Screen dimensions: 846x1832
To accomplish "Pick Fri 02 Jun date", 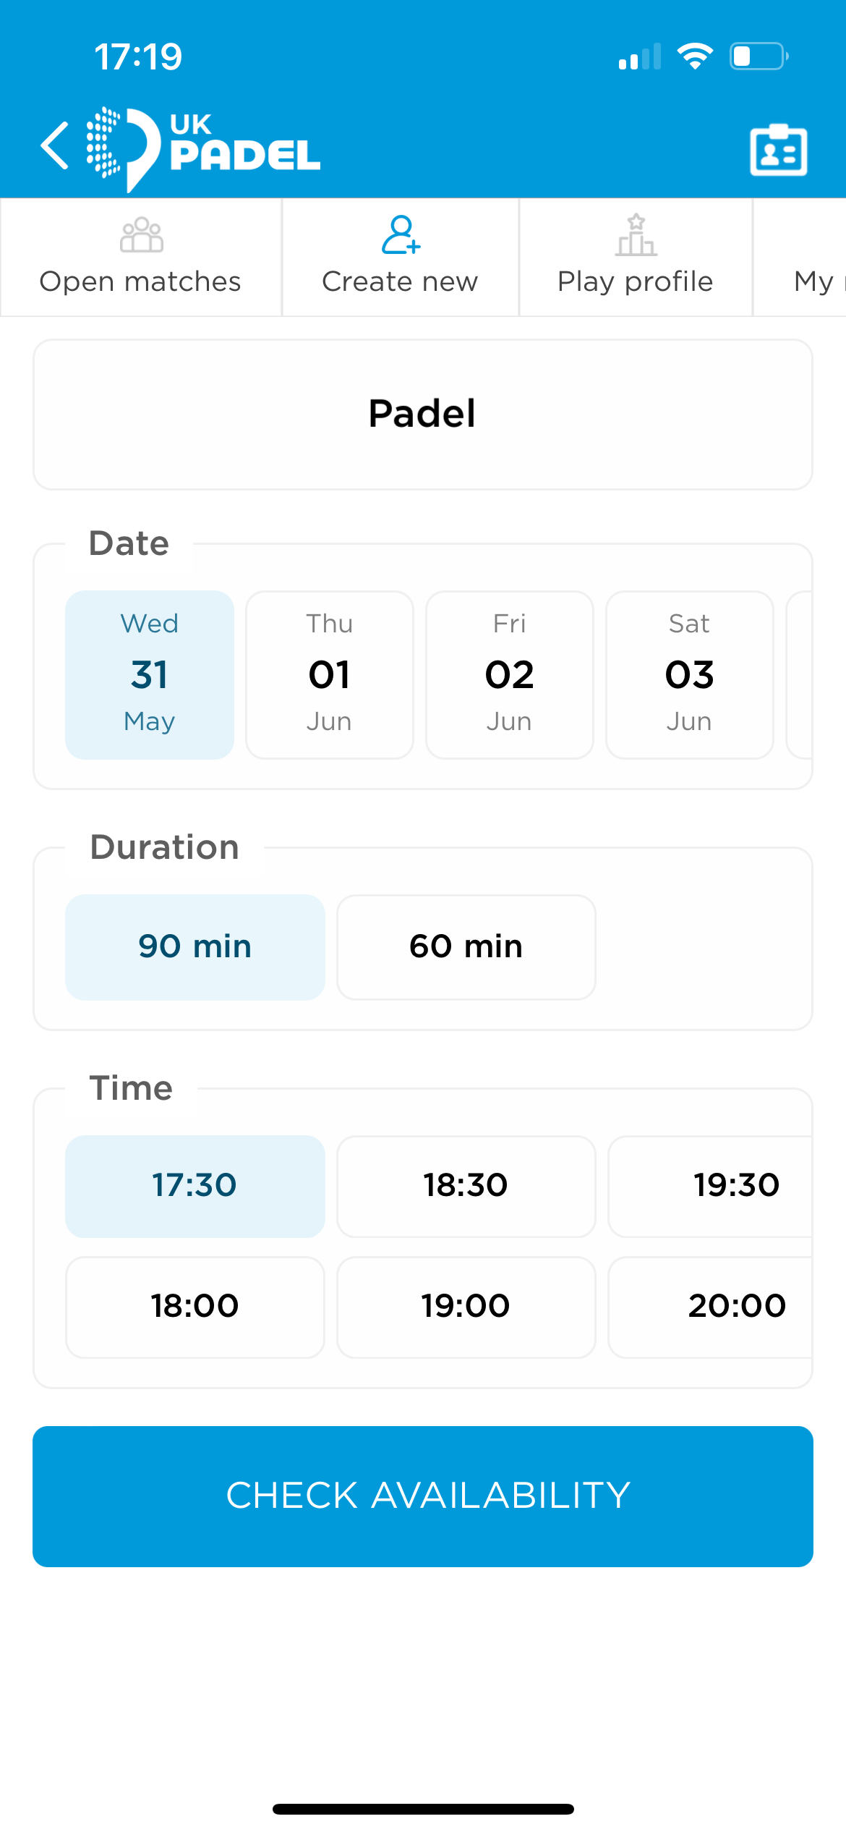I will coord(510,674).
